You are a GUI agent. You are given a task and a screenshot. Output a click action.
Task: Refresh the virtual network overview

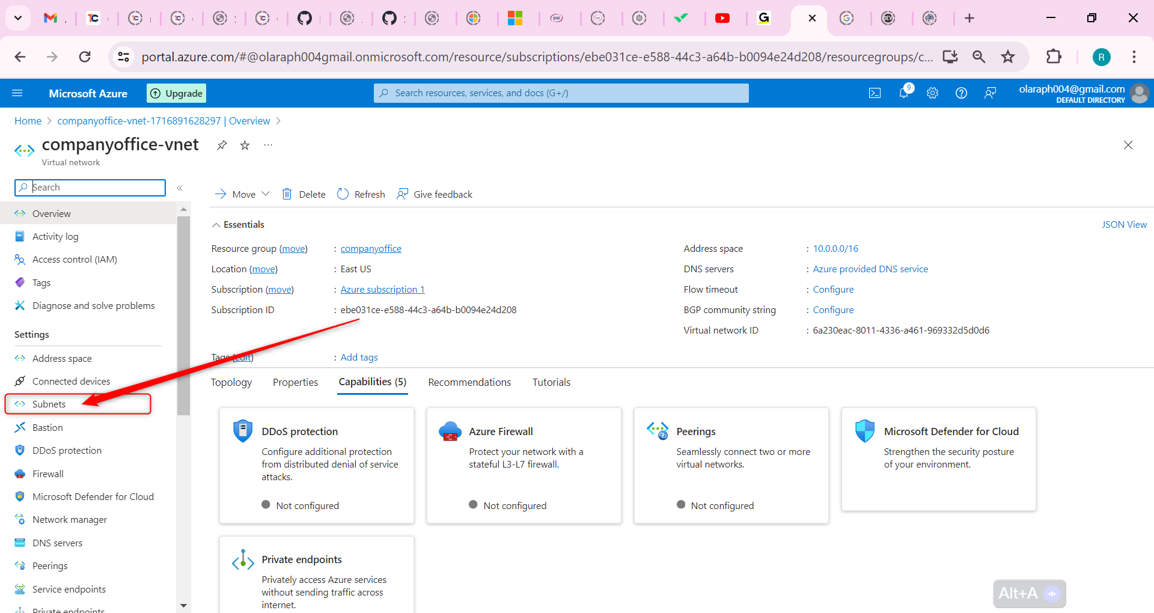point(361,194)
